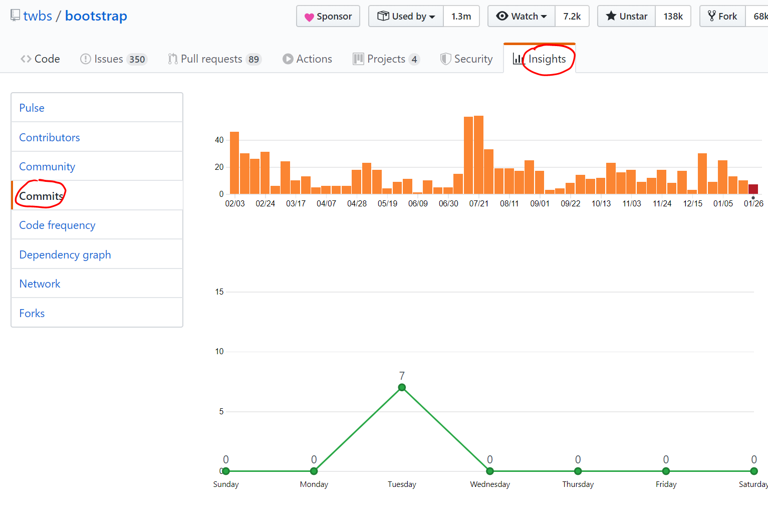Click the Projects board icon
The width and height of the screenshot is (768, 528).
click(x=358, y=59)
